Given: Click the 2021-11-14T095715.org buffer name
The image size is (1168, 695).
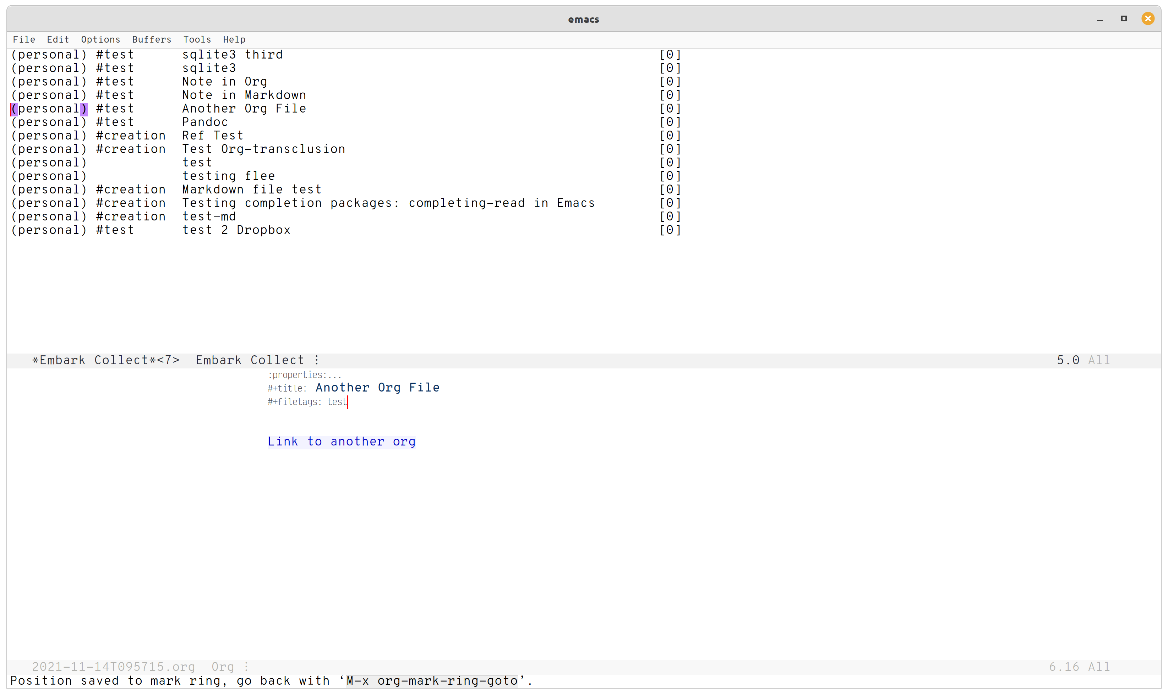Looking at the screenshot, I should pos(113,667).
